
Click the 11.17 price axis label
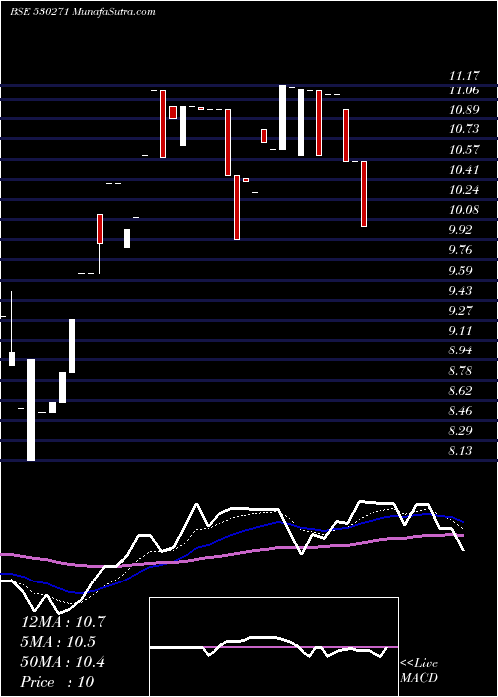(465, 77)
